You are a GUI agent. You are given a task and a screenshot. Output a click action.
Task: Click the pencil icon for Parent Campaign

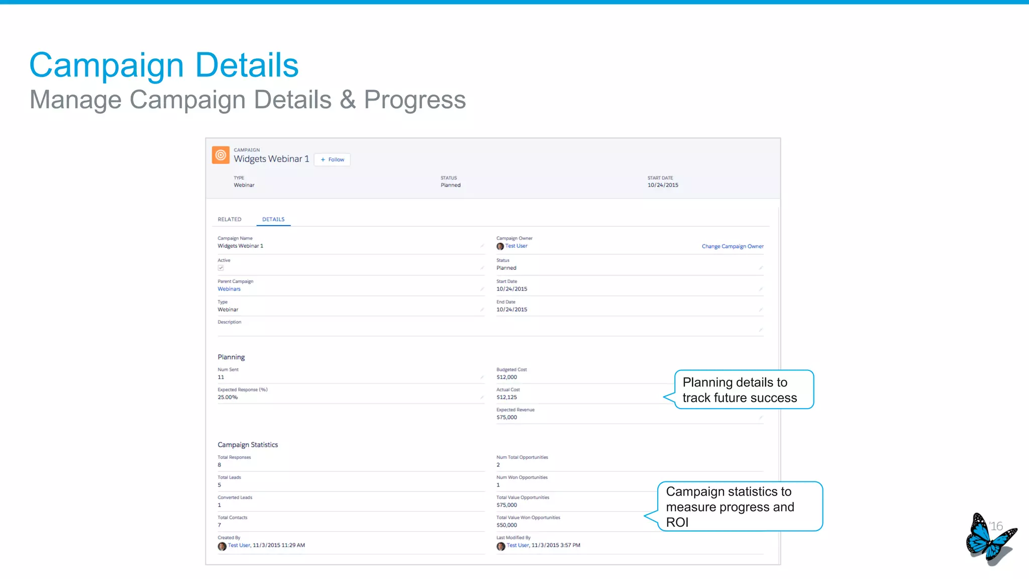[482, 289]
